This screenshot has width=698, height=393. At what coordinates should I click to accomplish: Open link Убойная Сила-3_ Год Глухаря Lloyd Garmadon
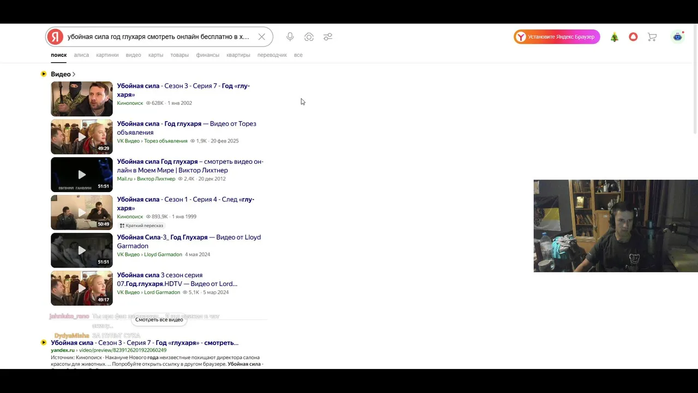tap(189, 241)
